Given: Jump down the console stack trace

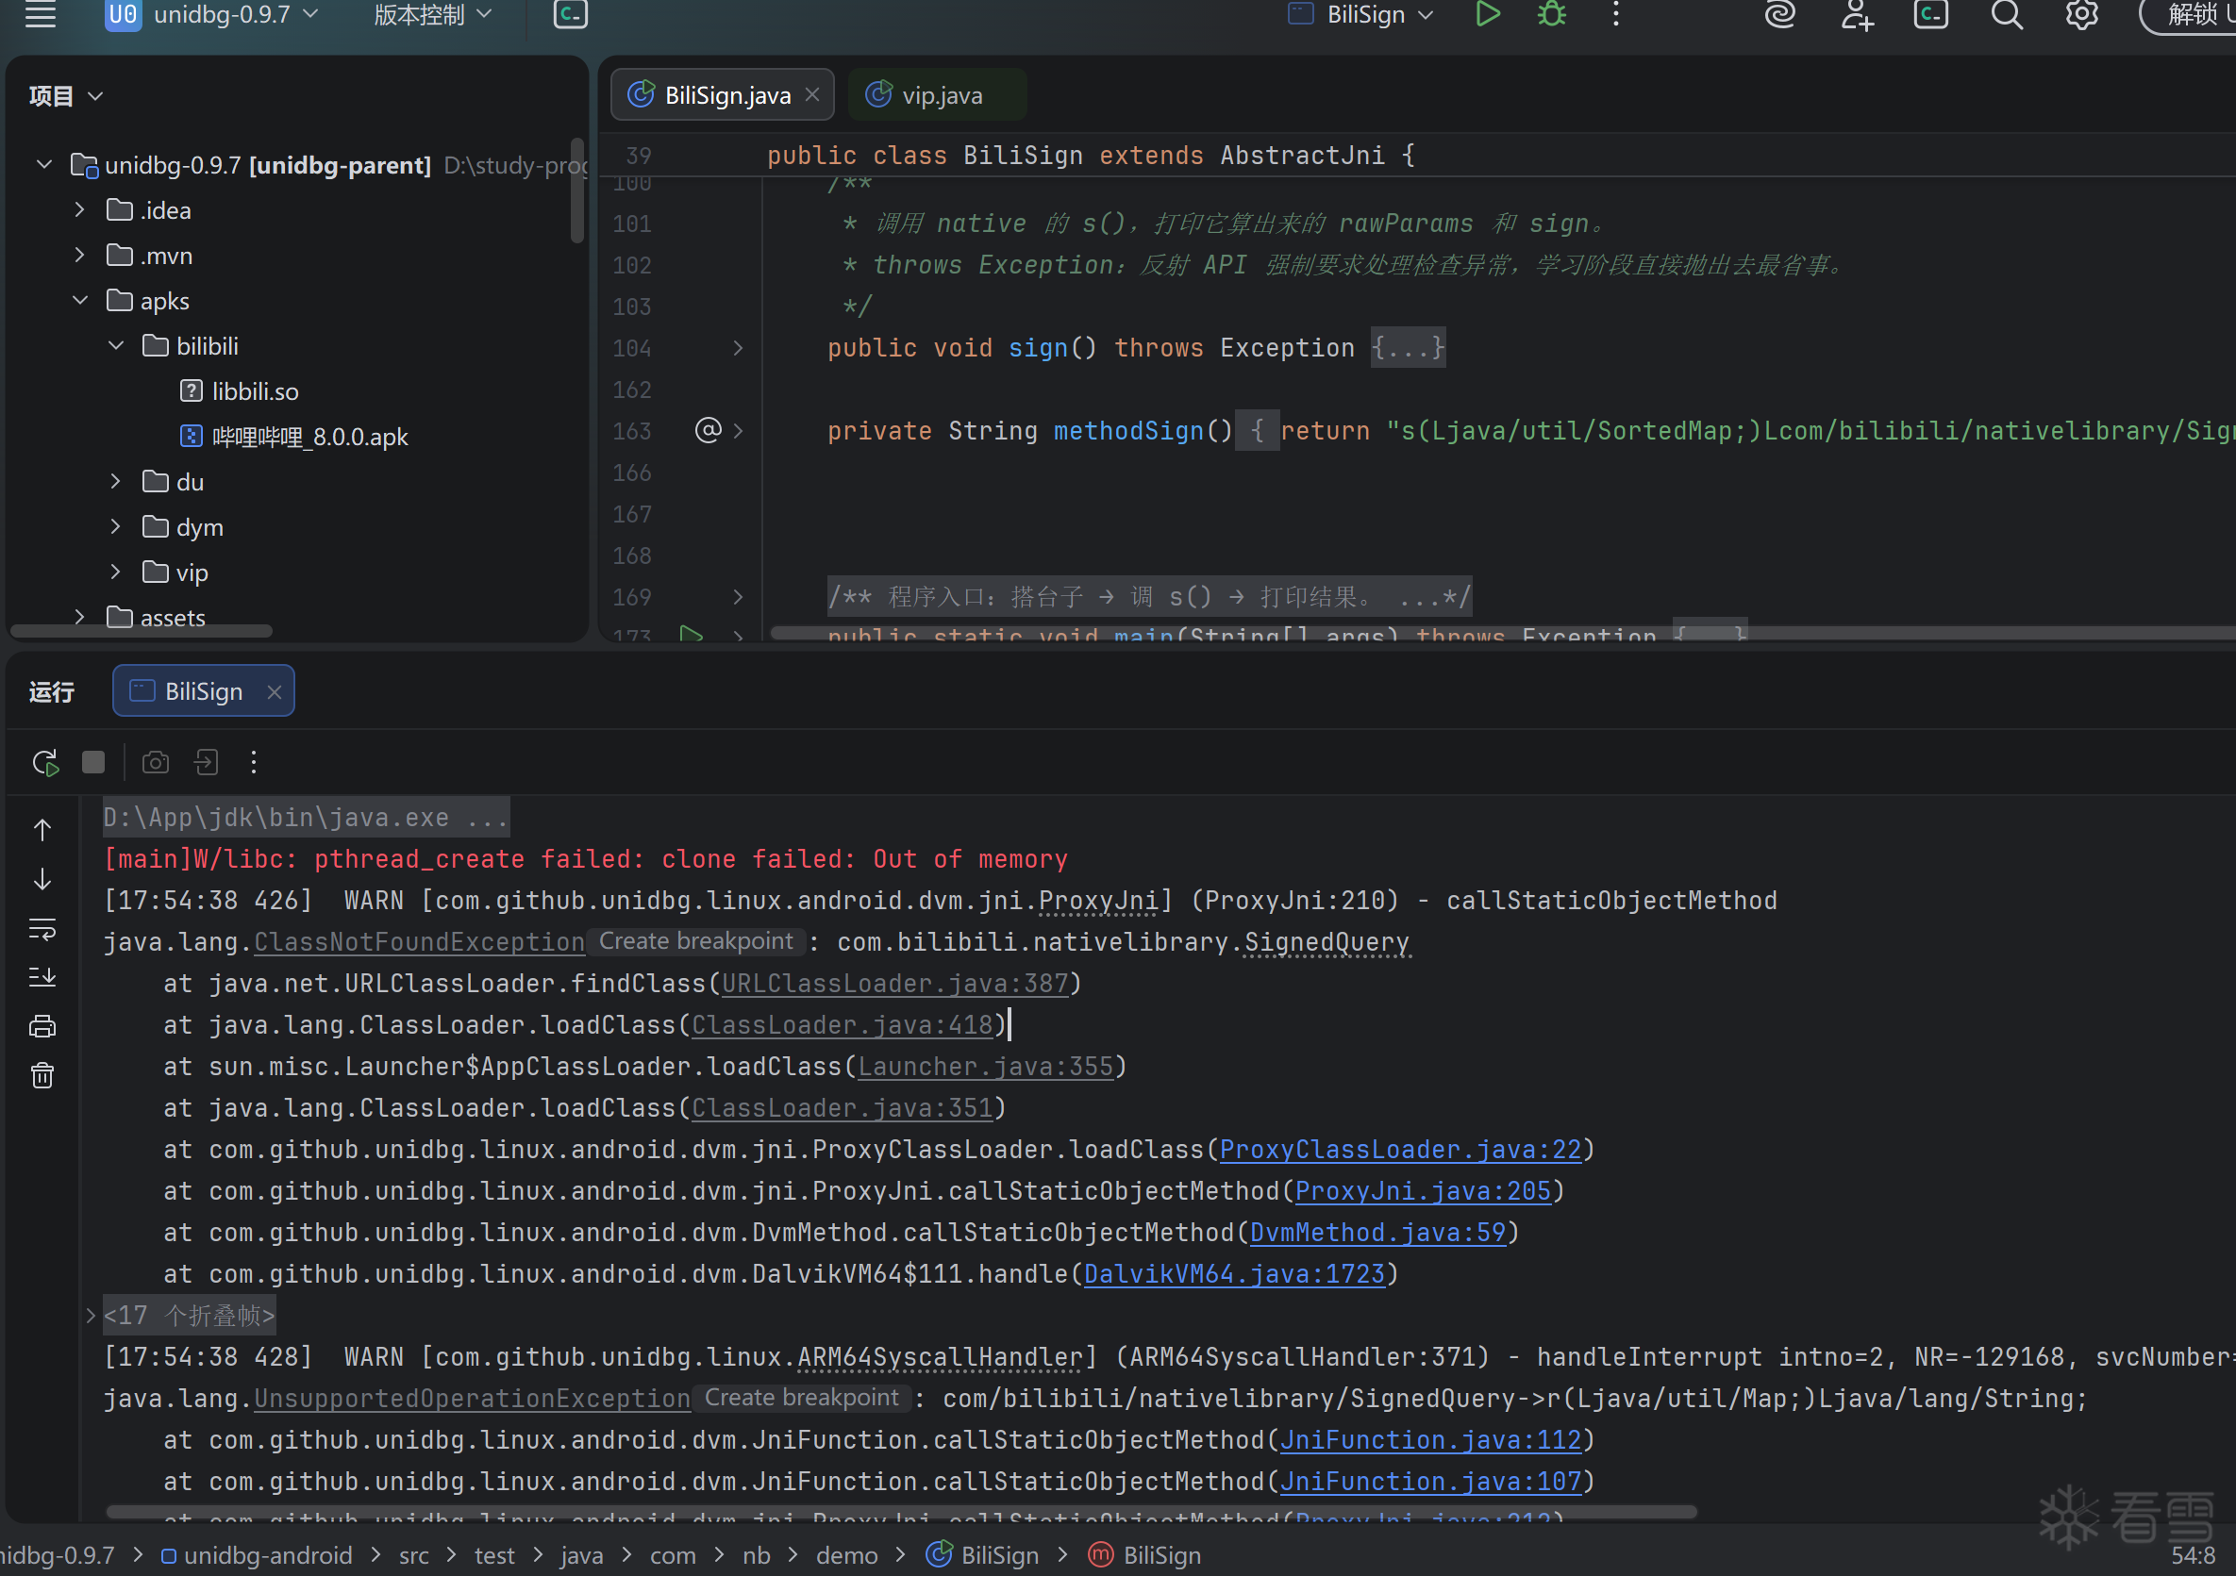Looking at the screenshot, I should point(42,879).
